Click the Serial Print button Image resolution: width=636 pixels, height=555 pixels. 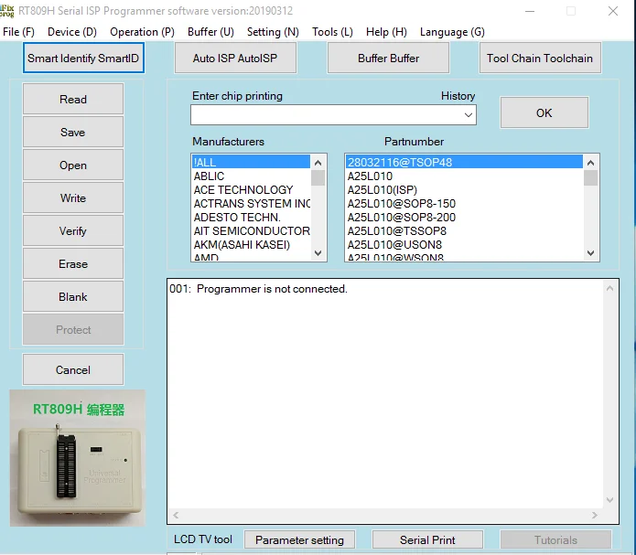[427, 540]
